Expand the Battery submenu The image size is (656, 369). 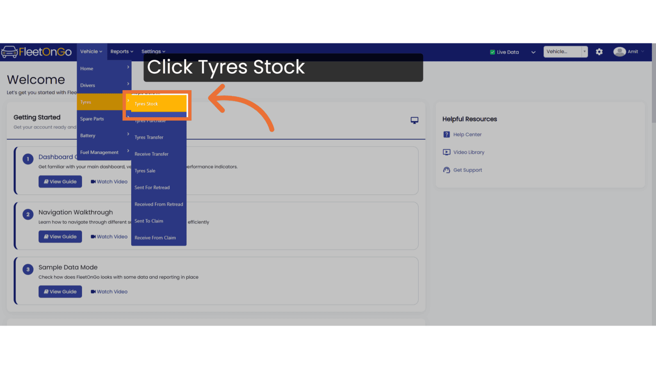tap(104, 136)
